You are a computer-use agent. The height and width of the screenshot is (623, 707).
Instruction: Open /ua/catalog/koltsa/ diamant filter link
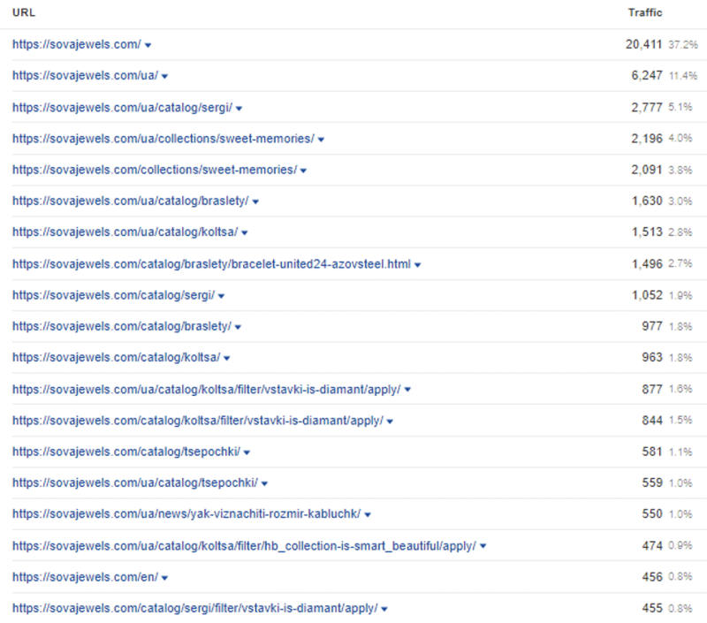click(206, 389)
